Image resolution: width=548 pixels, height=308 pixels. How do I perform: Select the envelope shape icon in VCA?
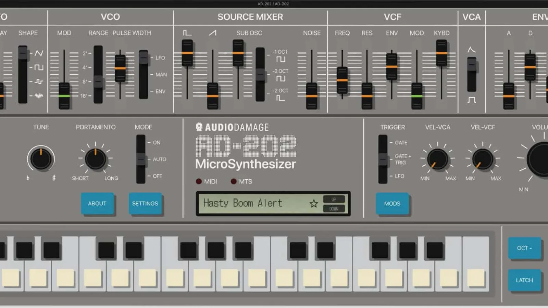[x=472, y=50]
